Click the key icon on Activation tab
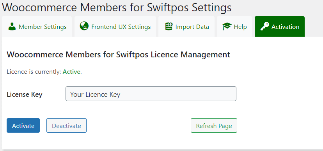This screenshot has height=151, width=323. [265, 27]
